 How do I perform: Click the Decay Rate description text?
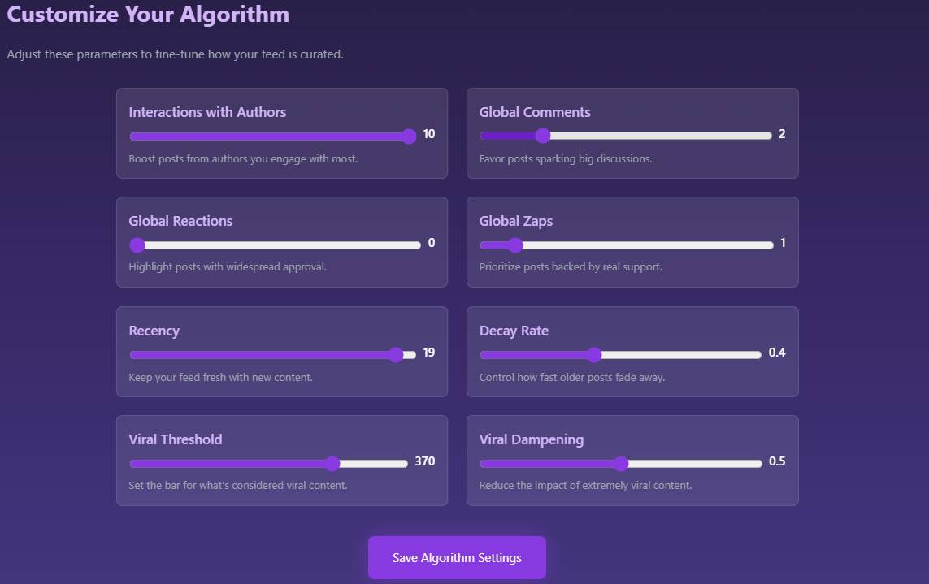pyautogui.click(x=571, y=377)
